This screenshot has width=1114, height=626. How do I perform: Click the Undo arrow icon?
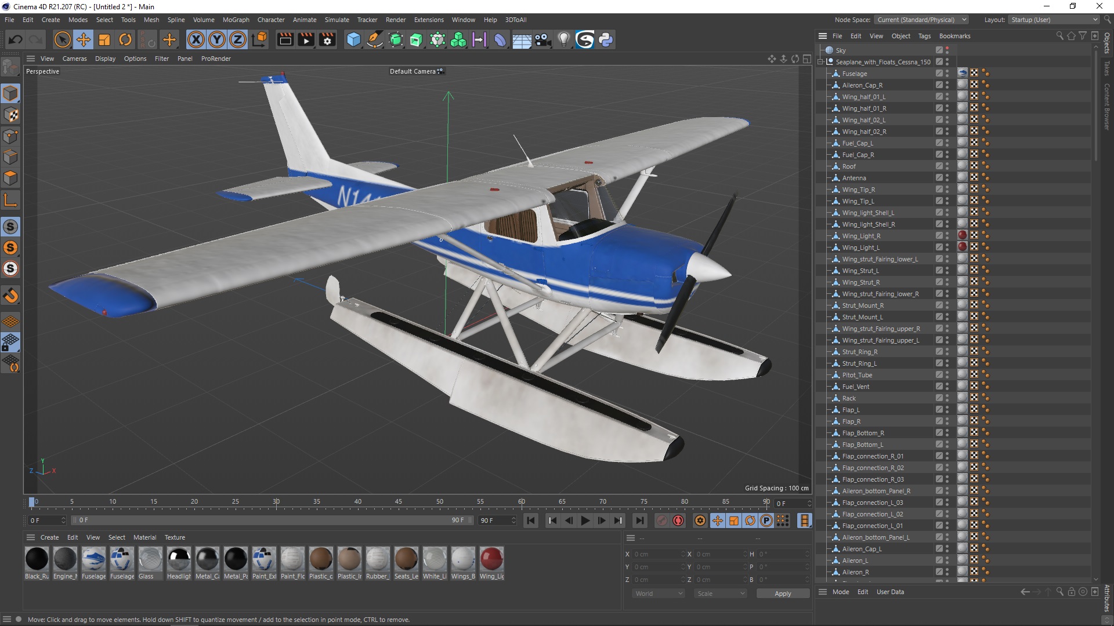[16, 39]
